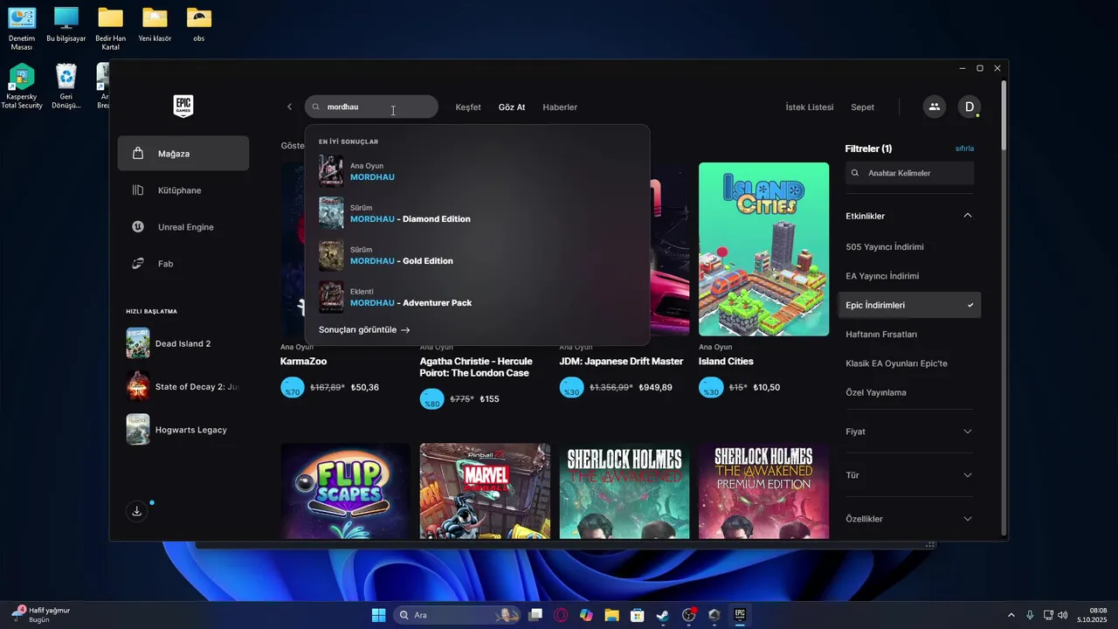Open Kaspersky Total Security desktop icon

[x=22, y=86]
